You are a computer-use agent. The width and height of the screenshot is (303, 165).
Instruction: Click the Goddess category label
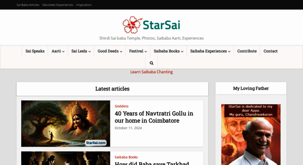pyautogui.click(x=121, y=106)
